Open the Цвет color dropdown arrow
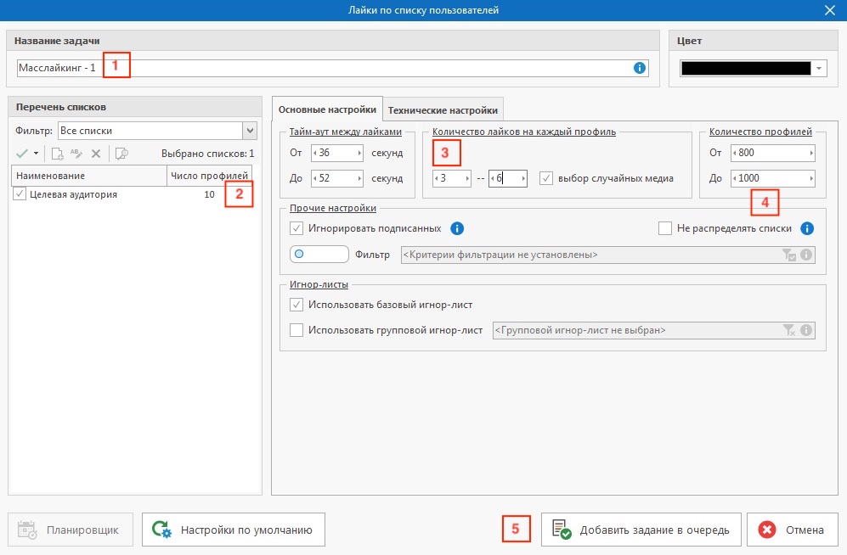 coord(819,69)
